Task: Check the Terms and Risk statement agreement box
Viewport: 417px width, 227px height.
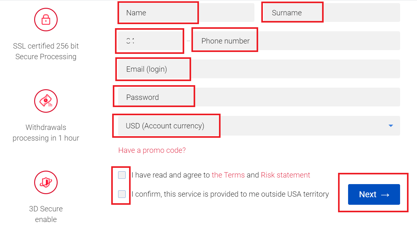Action: (122, 175)
